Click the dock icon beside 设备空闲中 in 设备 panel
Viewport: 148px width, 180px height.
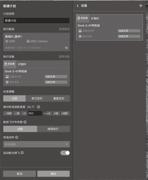pos(80,31)
